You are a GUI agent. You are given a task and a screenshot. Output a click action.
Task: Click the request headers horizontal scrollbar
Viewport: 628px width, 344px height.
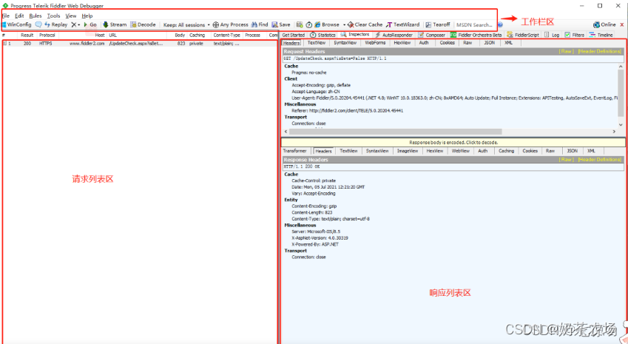pyautogui.click(x=395, y=132)
